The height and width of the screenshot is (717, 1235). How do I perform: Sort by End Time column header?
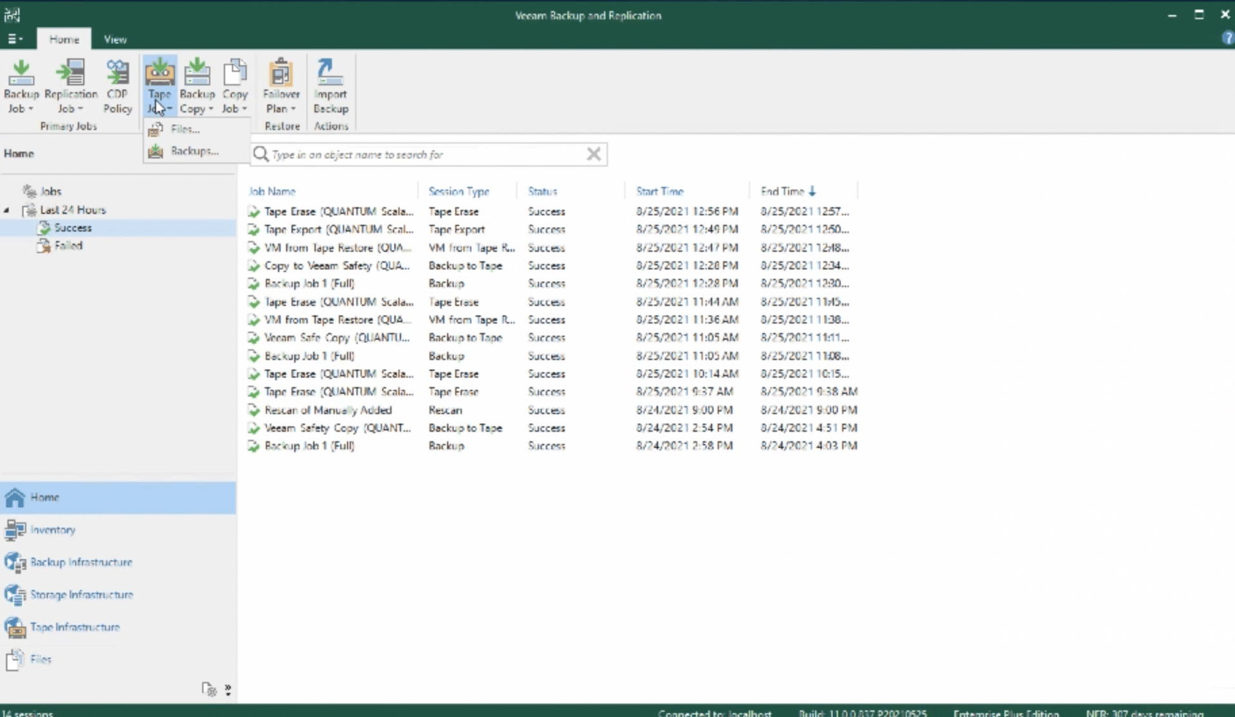[788, 192]
